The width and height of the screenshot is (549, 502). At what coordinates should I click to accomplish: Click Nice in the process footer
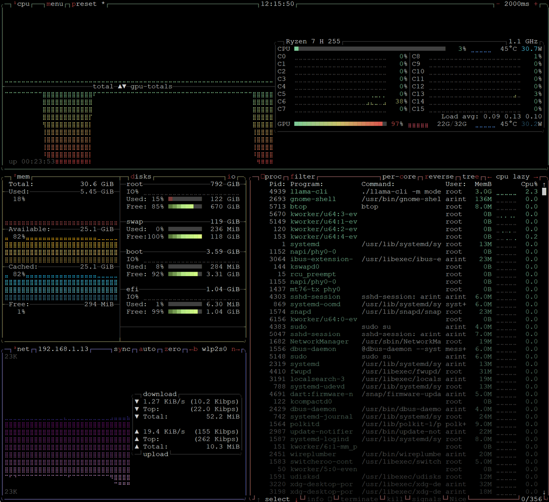coord(458,499)
